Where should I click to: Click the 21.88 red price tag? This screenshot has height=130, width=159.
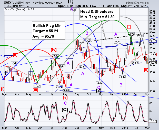click(153, 54)
